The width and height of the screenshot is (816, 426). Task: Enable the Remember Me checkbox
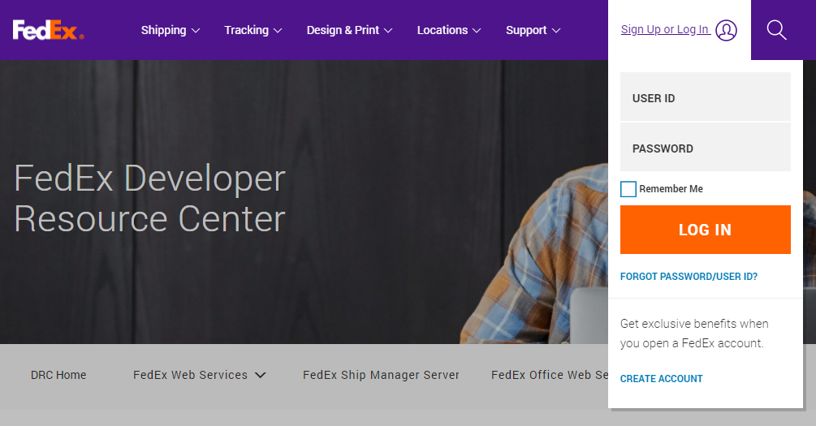[628, 189]
